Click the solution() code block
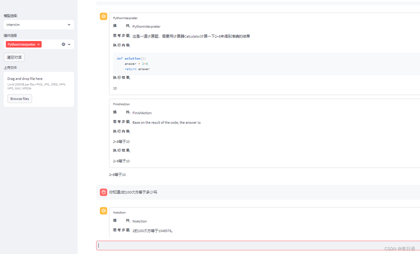 [267, 64]
